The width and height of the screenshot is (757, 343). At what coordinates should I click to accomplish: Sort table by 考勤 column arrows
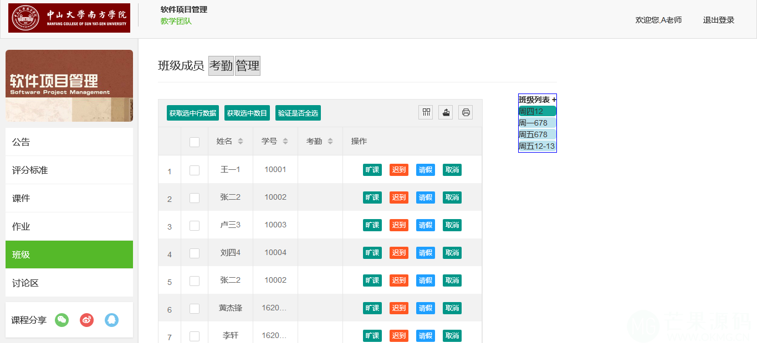pyautogui.click(x=330, y=142)
